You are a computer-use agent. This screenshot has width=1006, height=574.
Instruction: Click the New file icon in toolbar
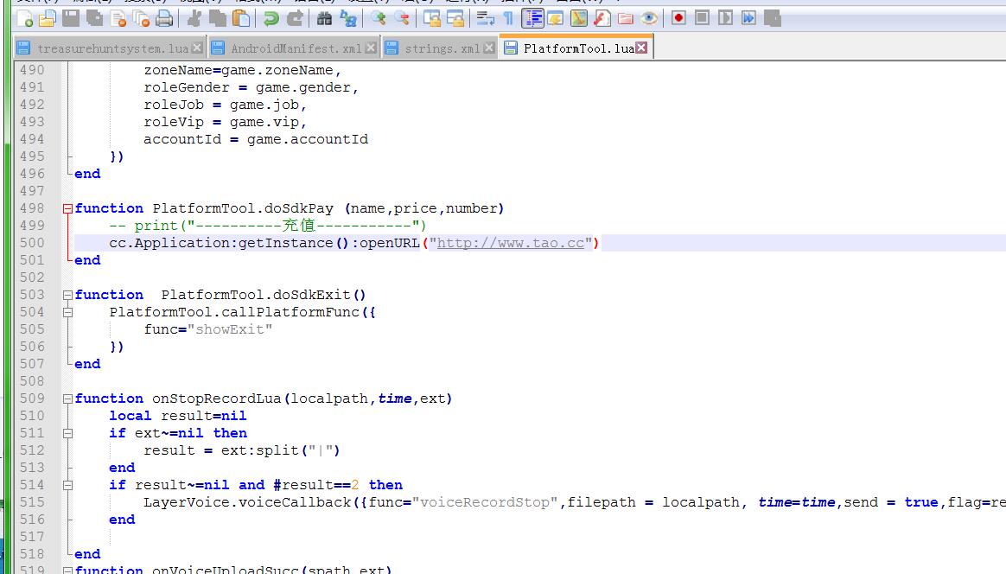(x=25, y=17)
